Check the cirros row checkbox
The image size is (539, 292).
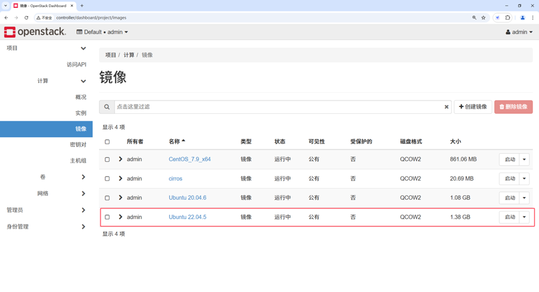(x=107, y=179)
